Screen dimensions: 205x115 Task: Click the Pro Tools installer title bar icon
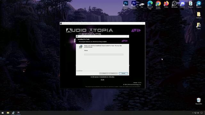click(x=77, y=36)
